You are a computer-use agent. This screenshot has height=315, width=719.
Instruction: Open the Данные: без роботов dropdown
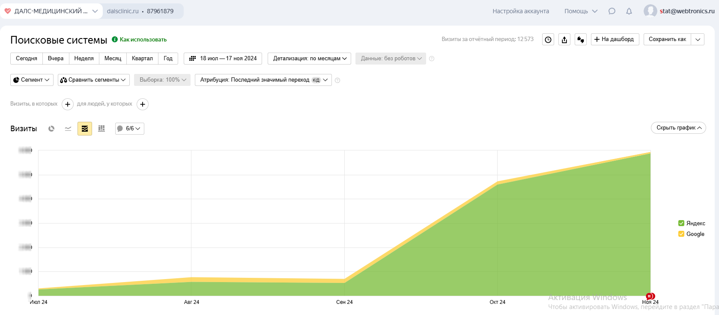pyautogui.click(x=391, y=59)
